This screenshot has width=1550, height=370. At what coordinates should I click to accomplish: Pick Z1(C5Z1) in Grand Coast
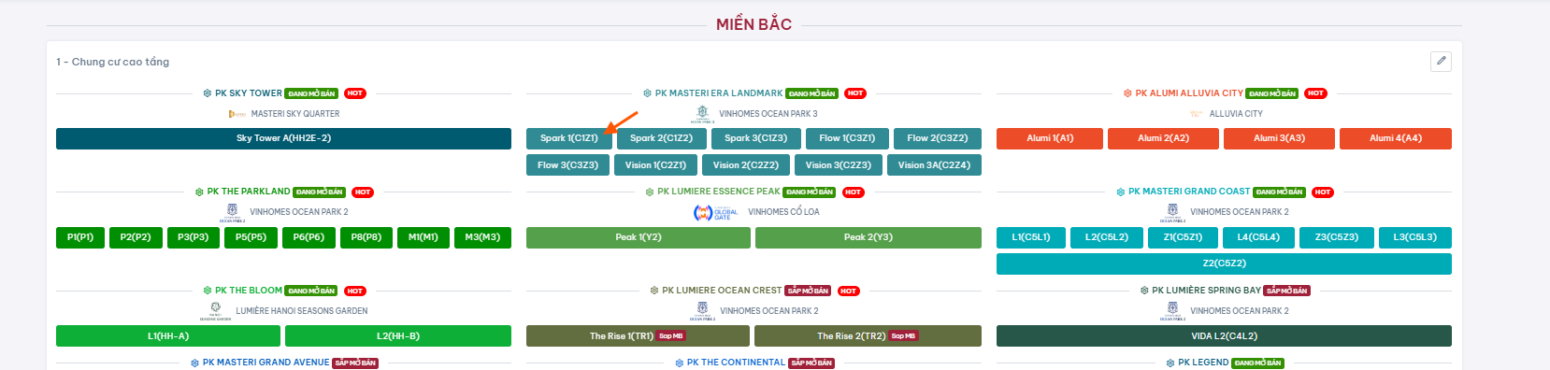tap(1183, 237)
